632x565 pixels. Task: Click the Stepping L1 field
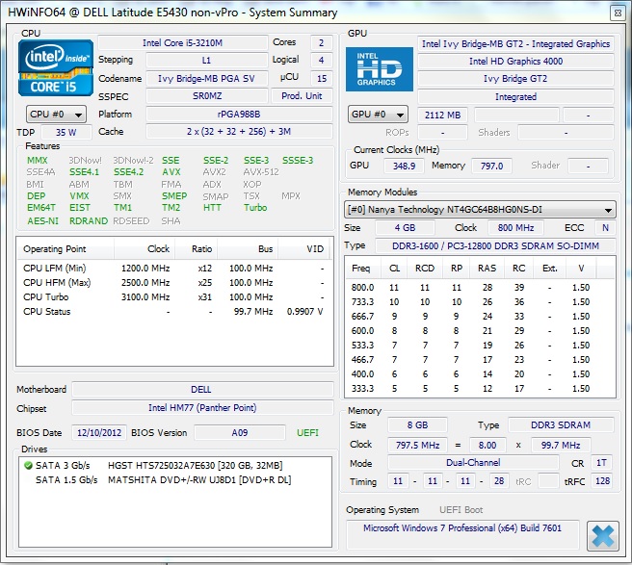point(207,61)
